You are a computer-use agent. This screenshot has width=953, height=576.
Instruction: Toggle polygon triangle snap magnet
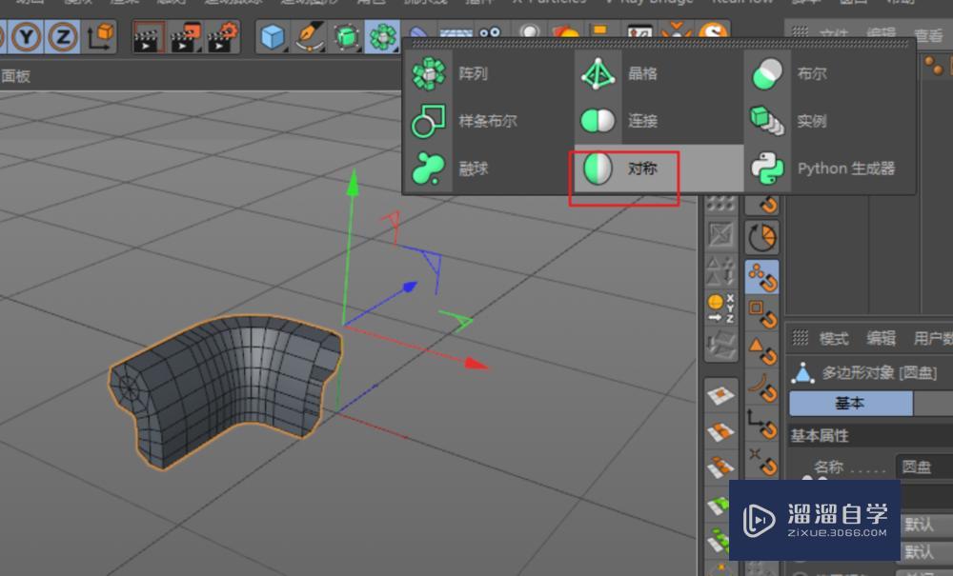pos(762,350)
